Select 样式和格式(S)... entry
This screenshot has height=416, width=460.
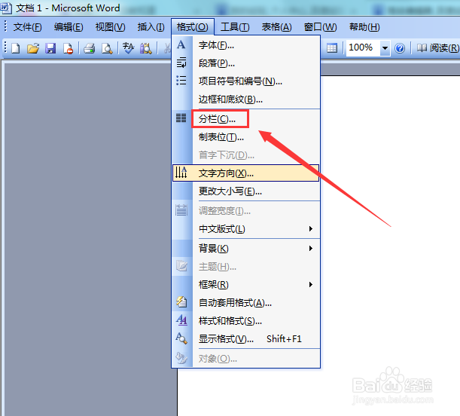pos(246,321)
